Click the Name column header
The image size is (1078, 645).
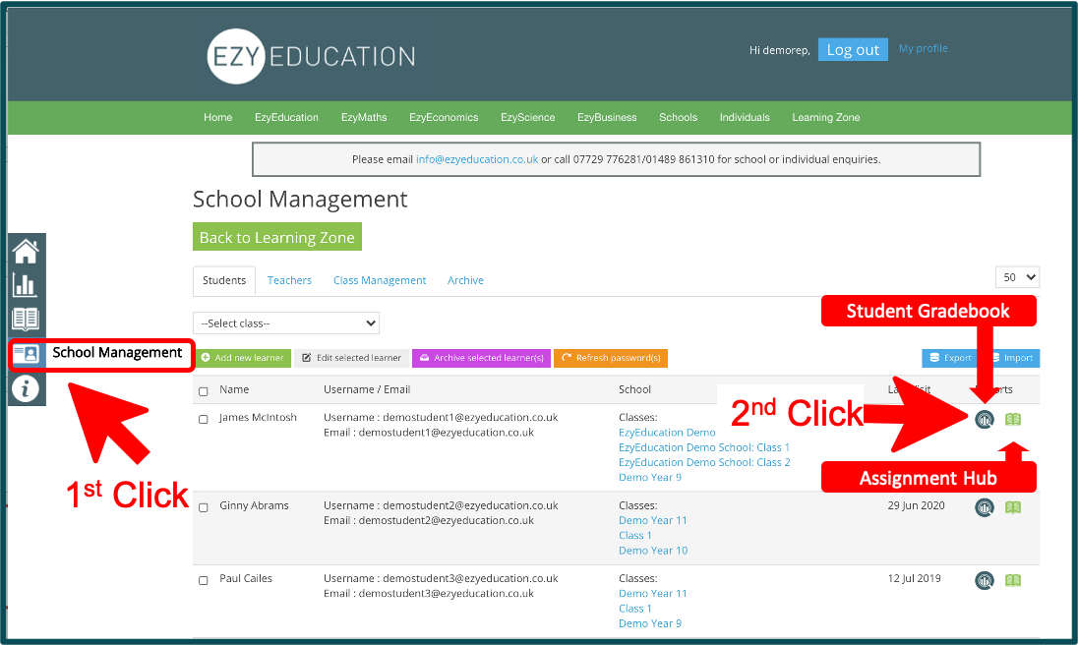point(234,389)
